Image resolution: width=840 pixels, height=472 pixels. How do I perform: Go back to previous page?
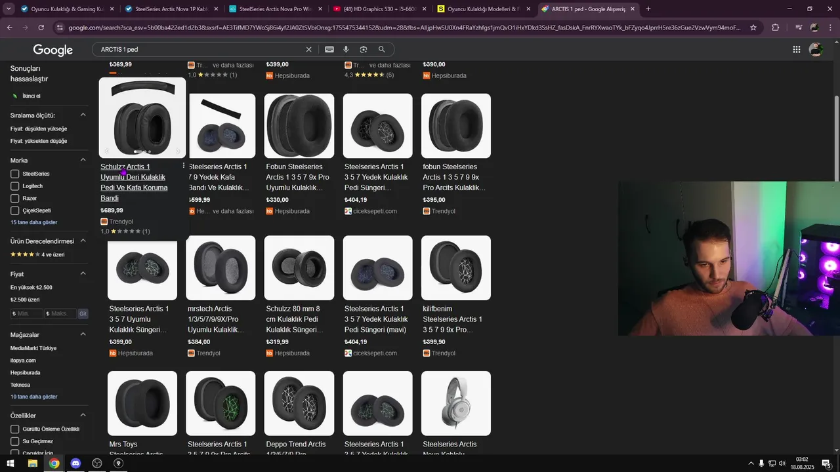point(10,28)
